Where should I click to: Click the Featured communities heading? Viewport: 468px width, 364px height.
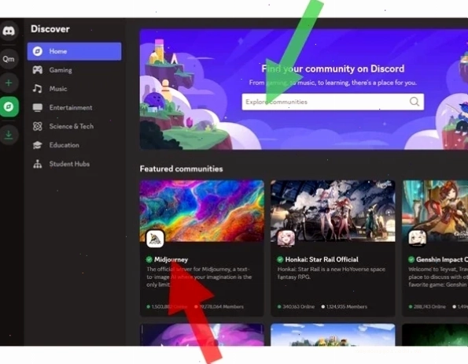(182, 169)
